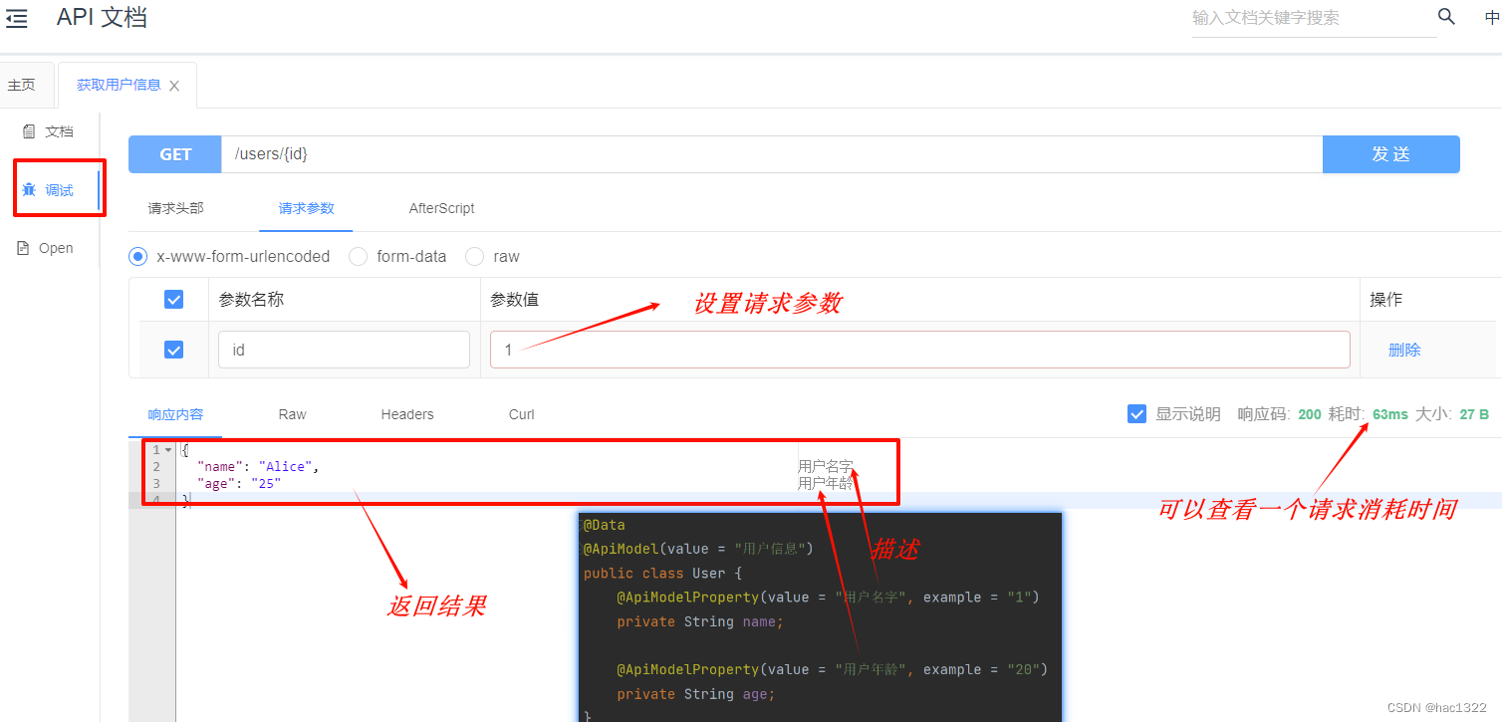This screenshot has height=722, width=1502.
Task: Focus the id parameter name field
Action: [x=344, y=350]
